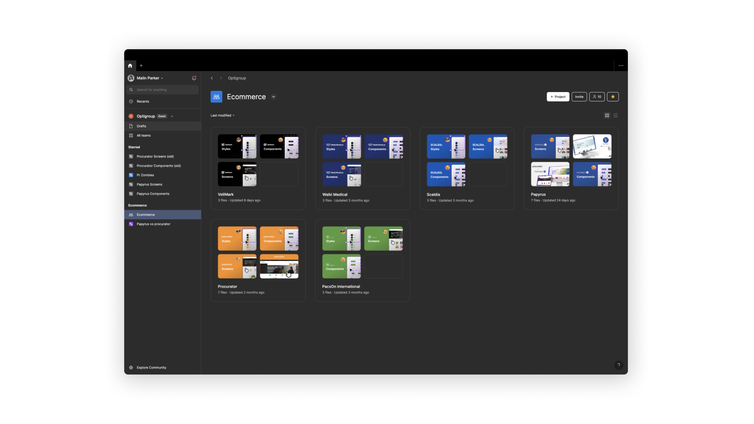The image size is (754, 424).
Task: Select Papyrus vs procurator in sidebar
Action: 153,224
